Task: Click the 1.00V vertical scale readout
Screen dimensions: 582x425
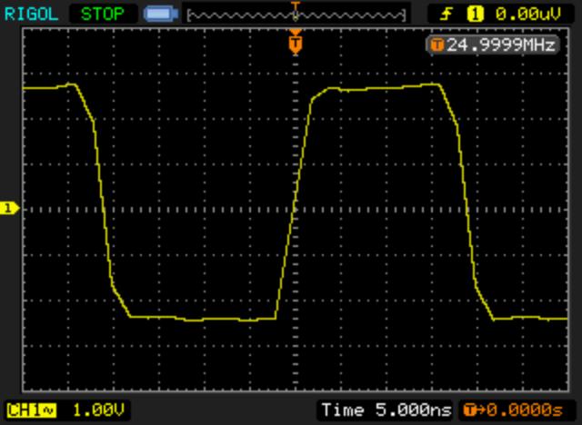Action: [x=98, y=410]
